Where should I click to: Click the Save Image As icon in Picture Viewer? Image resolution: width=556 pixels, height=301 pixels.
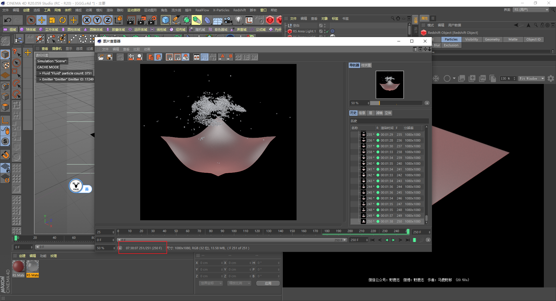tap(109, 57)
